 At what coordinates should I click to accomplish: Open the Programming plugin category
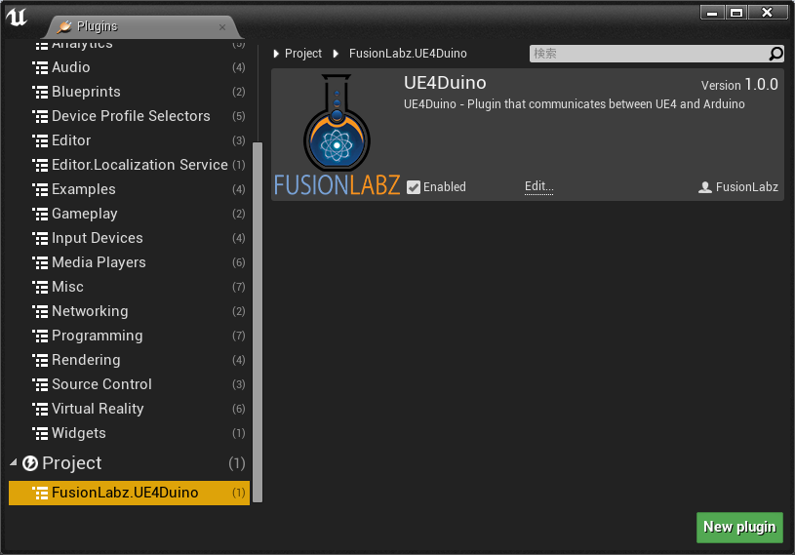coord(129,335)
